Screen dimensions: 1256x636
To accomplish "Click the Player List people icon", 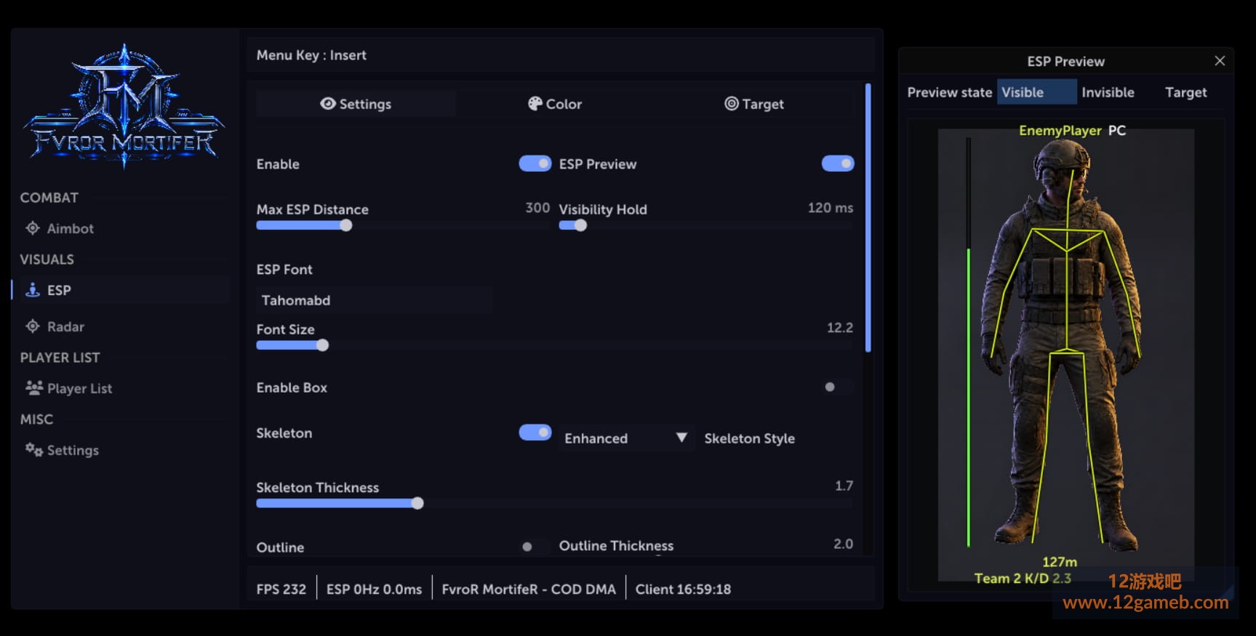I will 34,387.
